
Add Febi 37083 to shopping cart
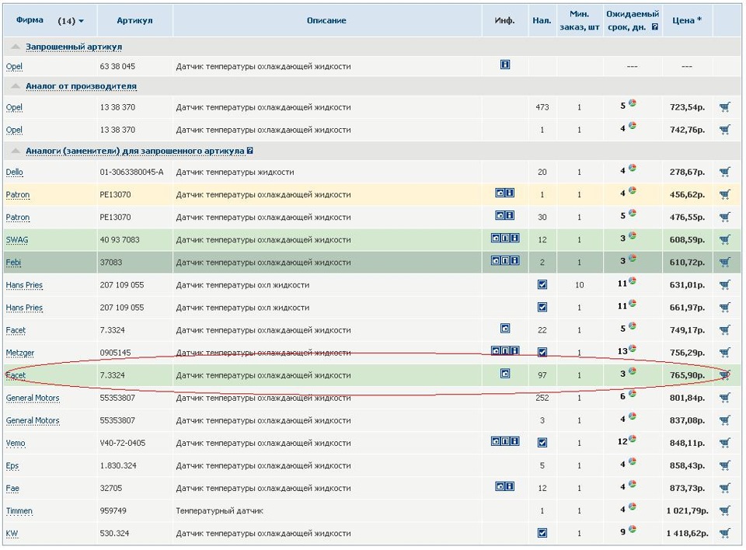[x=725, y=263]
